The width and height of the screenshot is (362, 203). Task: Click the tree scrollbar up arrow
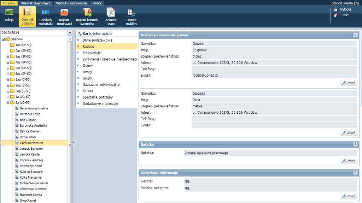click(x=70, y=39)
